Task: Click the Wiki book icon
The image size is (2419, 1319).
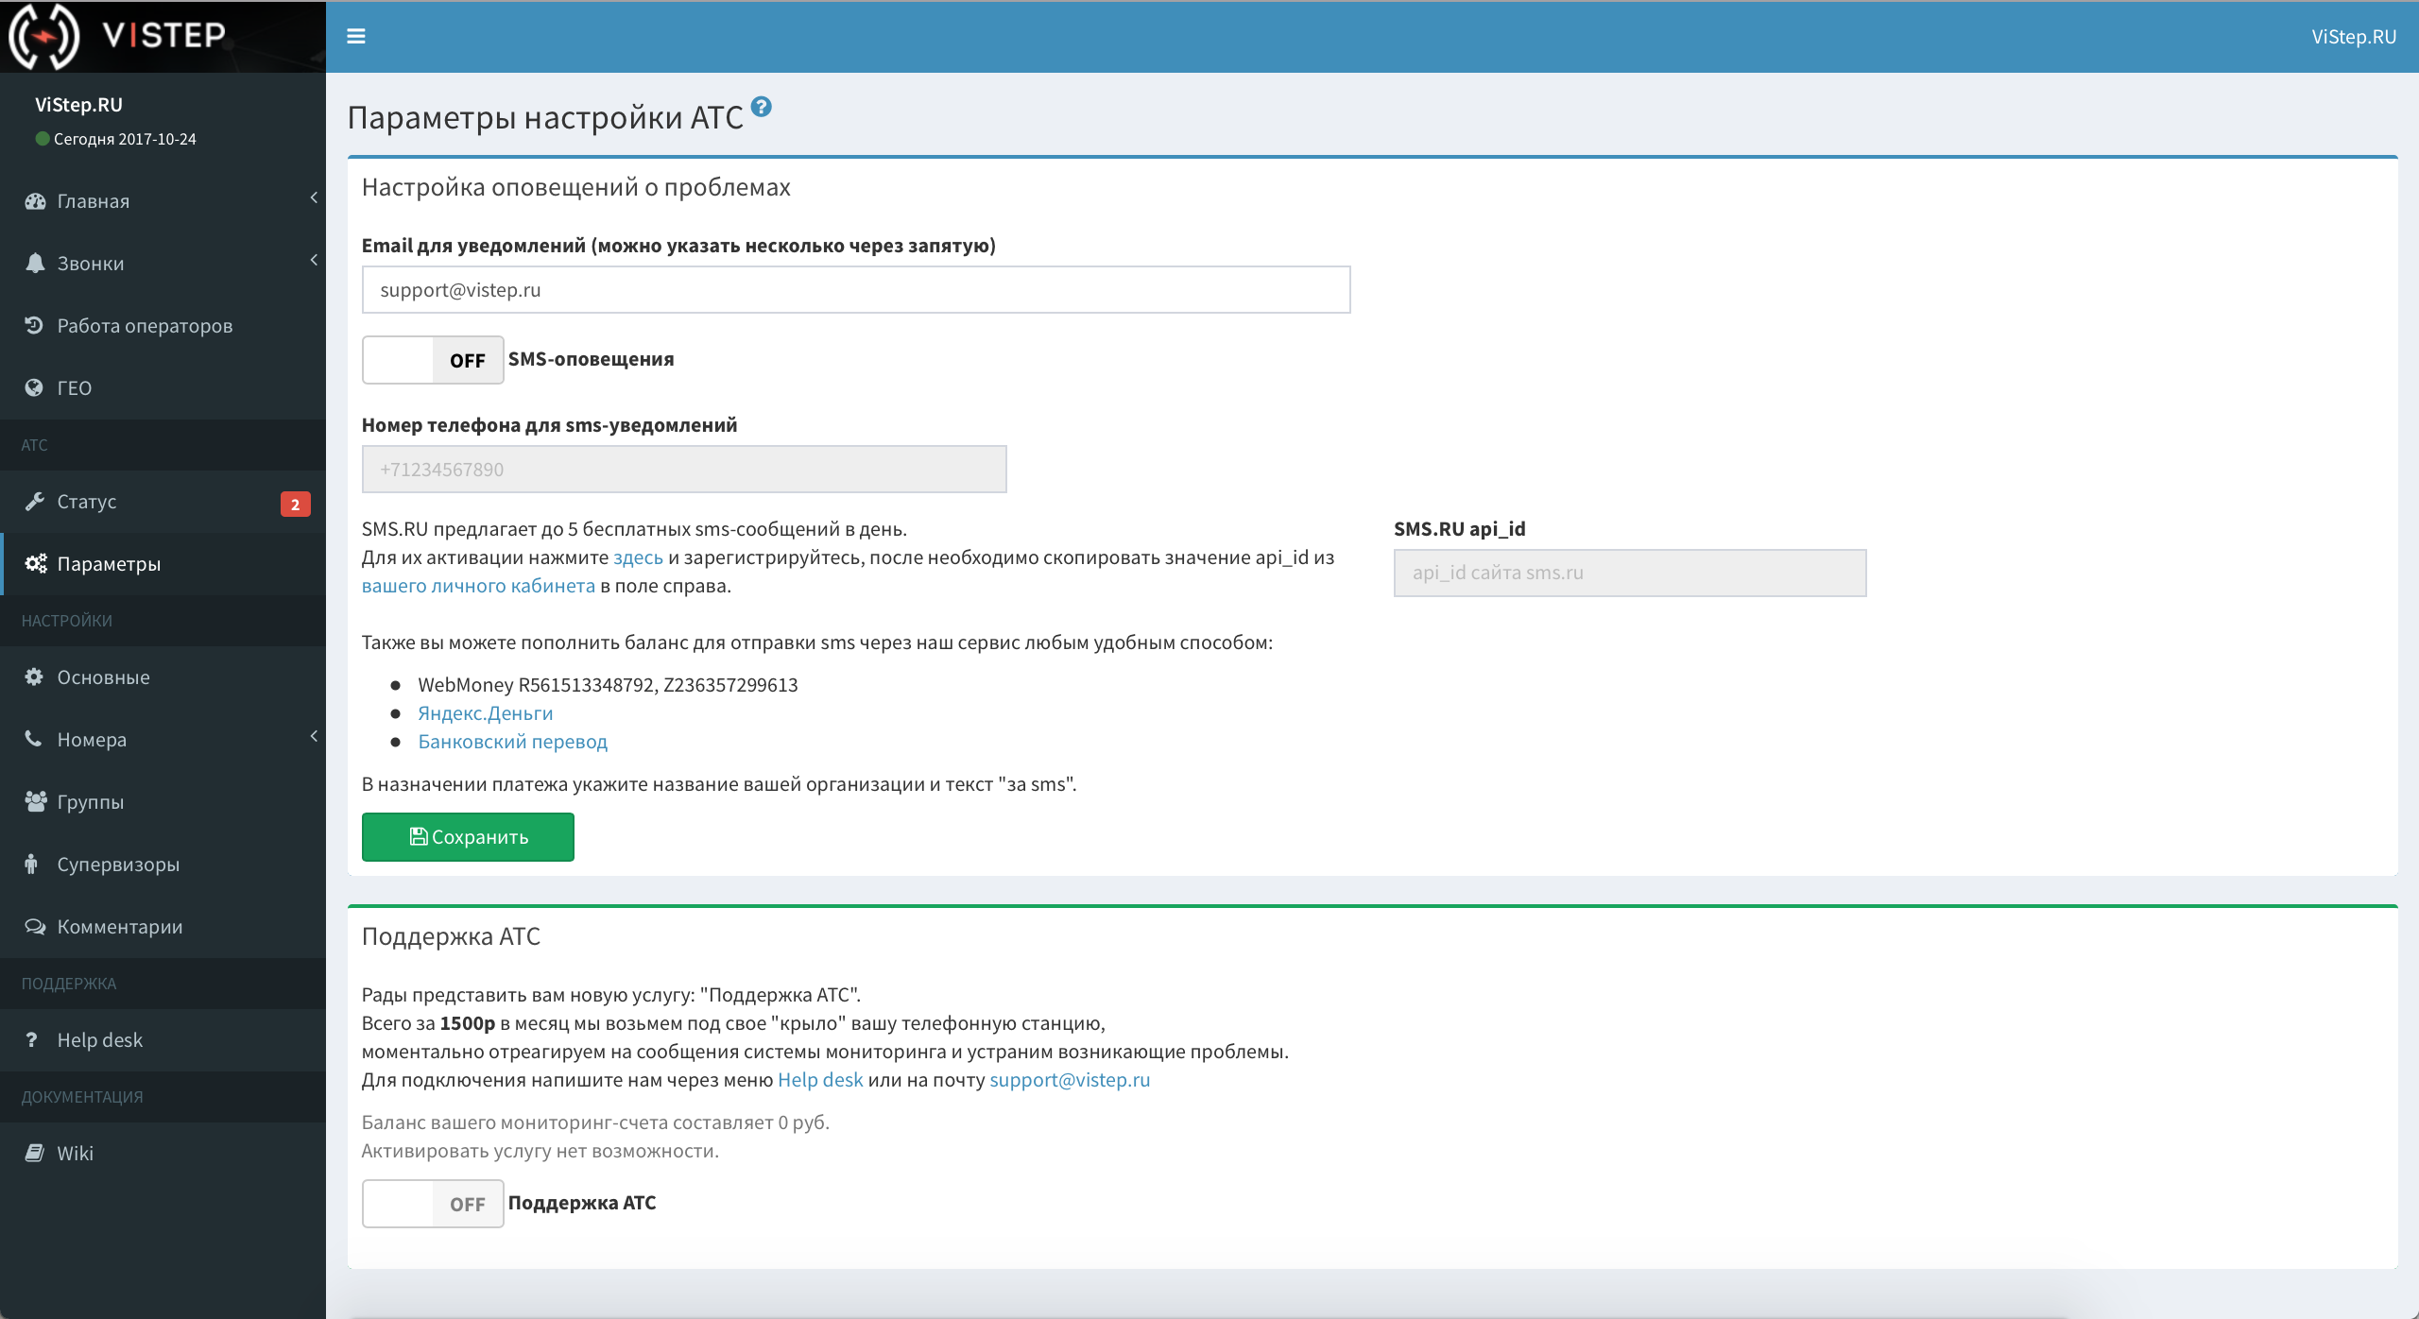Action: (35, 1153)
